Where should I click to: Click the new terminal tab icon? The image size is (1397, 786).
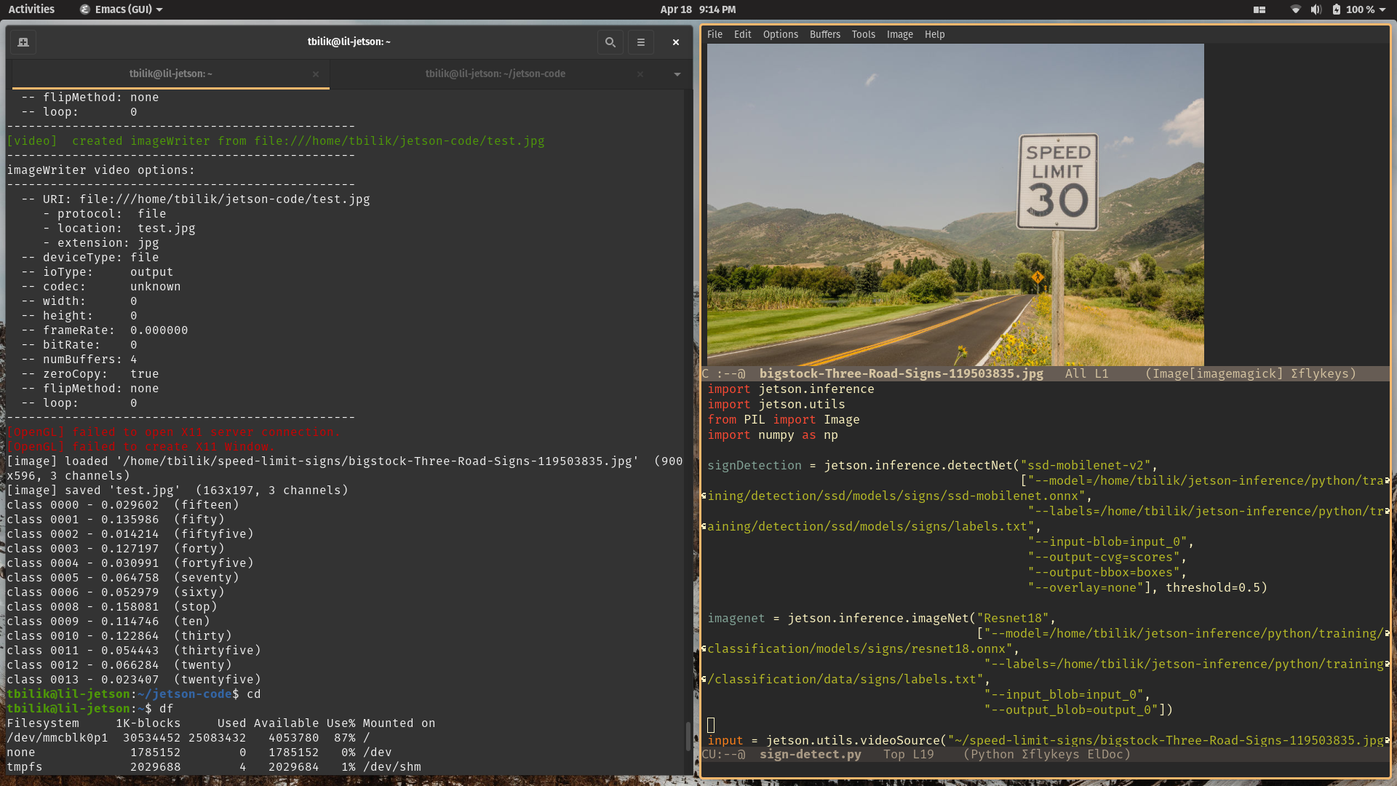point(23,42)
